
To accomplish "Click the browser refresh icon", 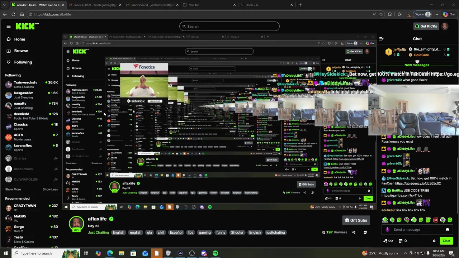I will click(13, 14).
